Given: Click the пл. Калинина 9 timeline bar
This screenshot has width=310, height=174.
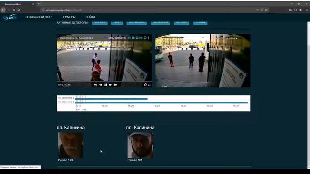Looking at the screenshot, I should click(x=161, y=103).
